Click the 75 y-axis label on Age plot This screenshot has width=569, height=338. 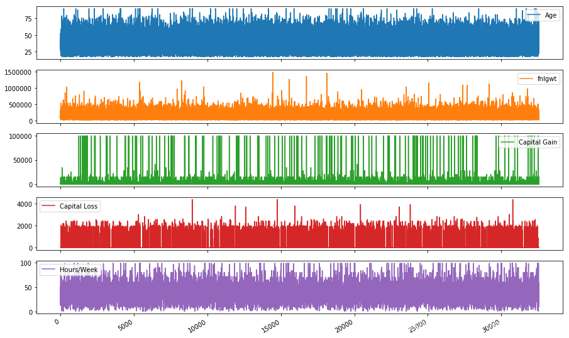pyautogui.click(x=28, y=19)
